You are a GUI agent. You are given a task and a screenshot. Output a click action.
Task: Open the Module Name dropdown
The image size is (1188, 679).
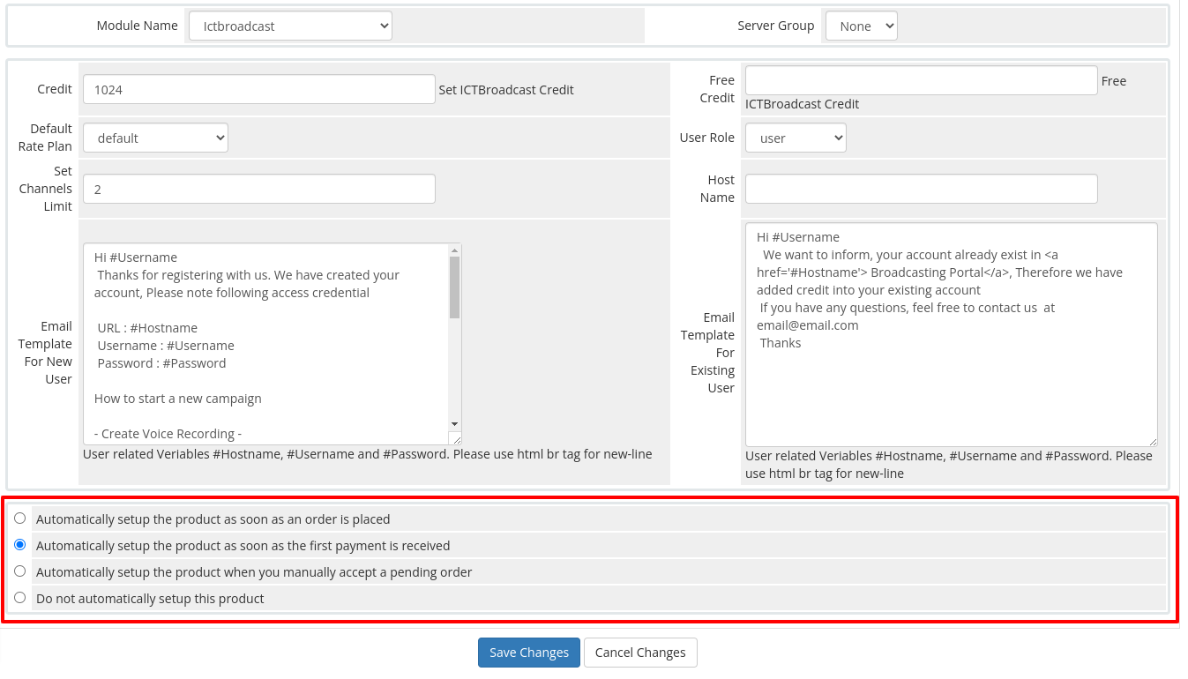tap(290, 26)
